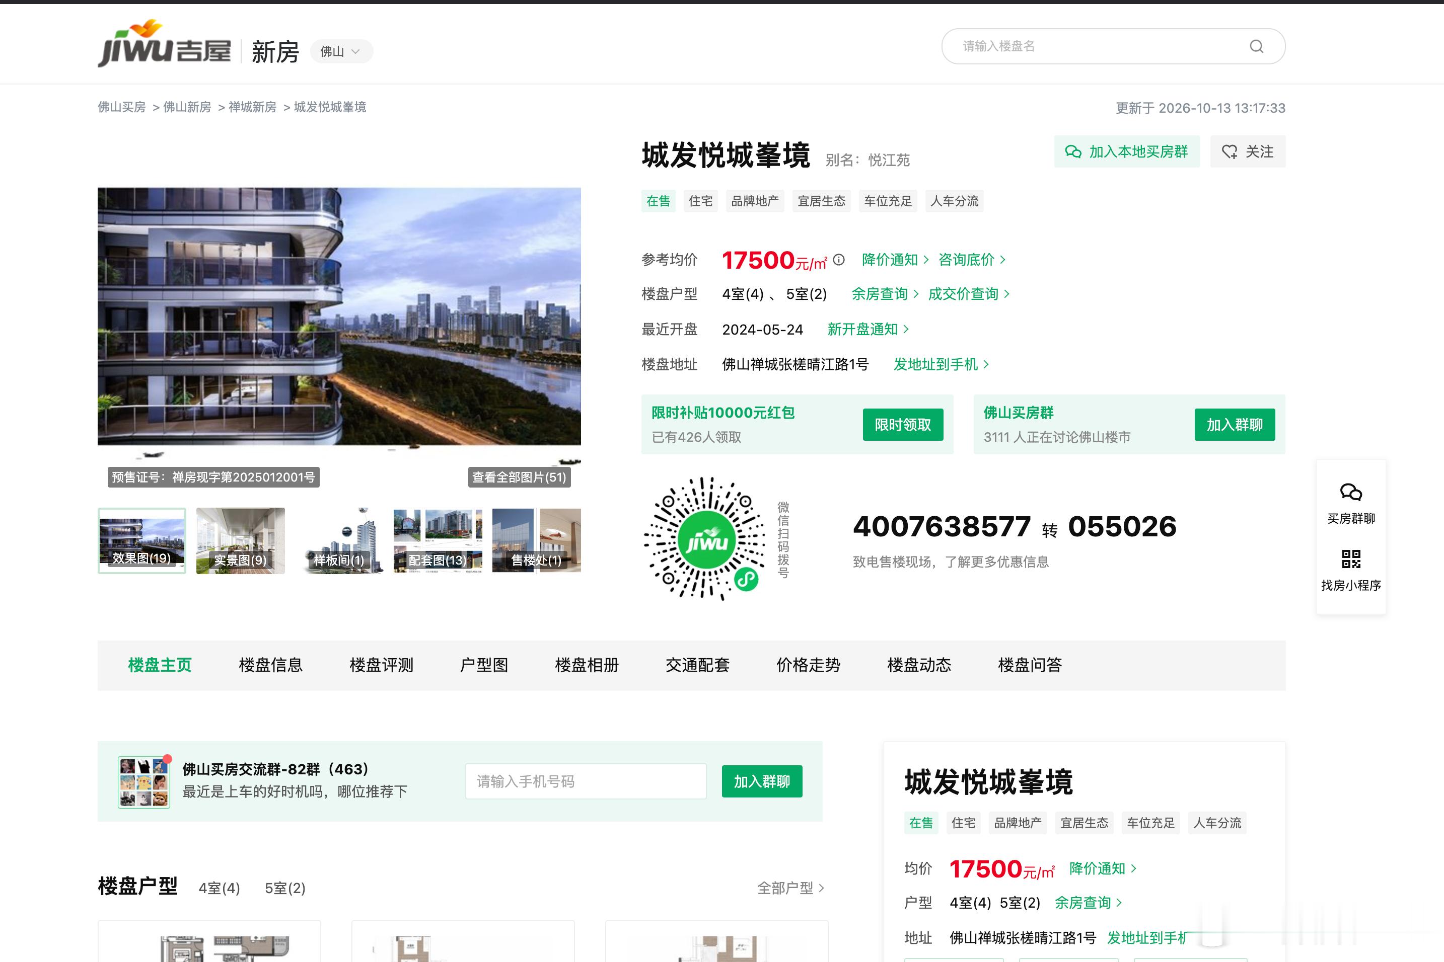Click 余房查询 in lower summary card
This screenshot has width=1444, height=962.
pyautogui.click(x=1088, y=903)
